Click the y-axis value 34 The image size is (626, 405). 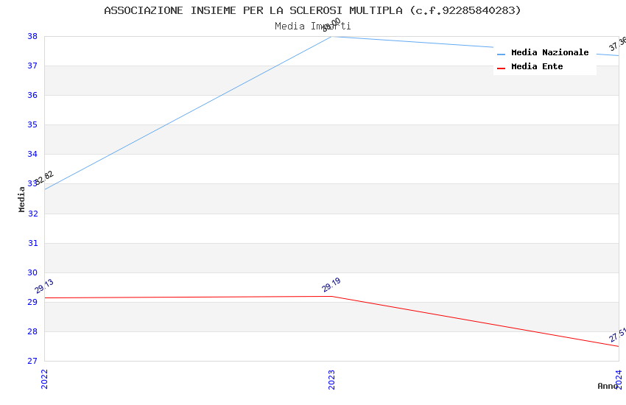pyautogui.click(x=32, y=155)
